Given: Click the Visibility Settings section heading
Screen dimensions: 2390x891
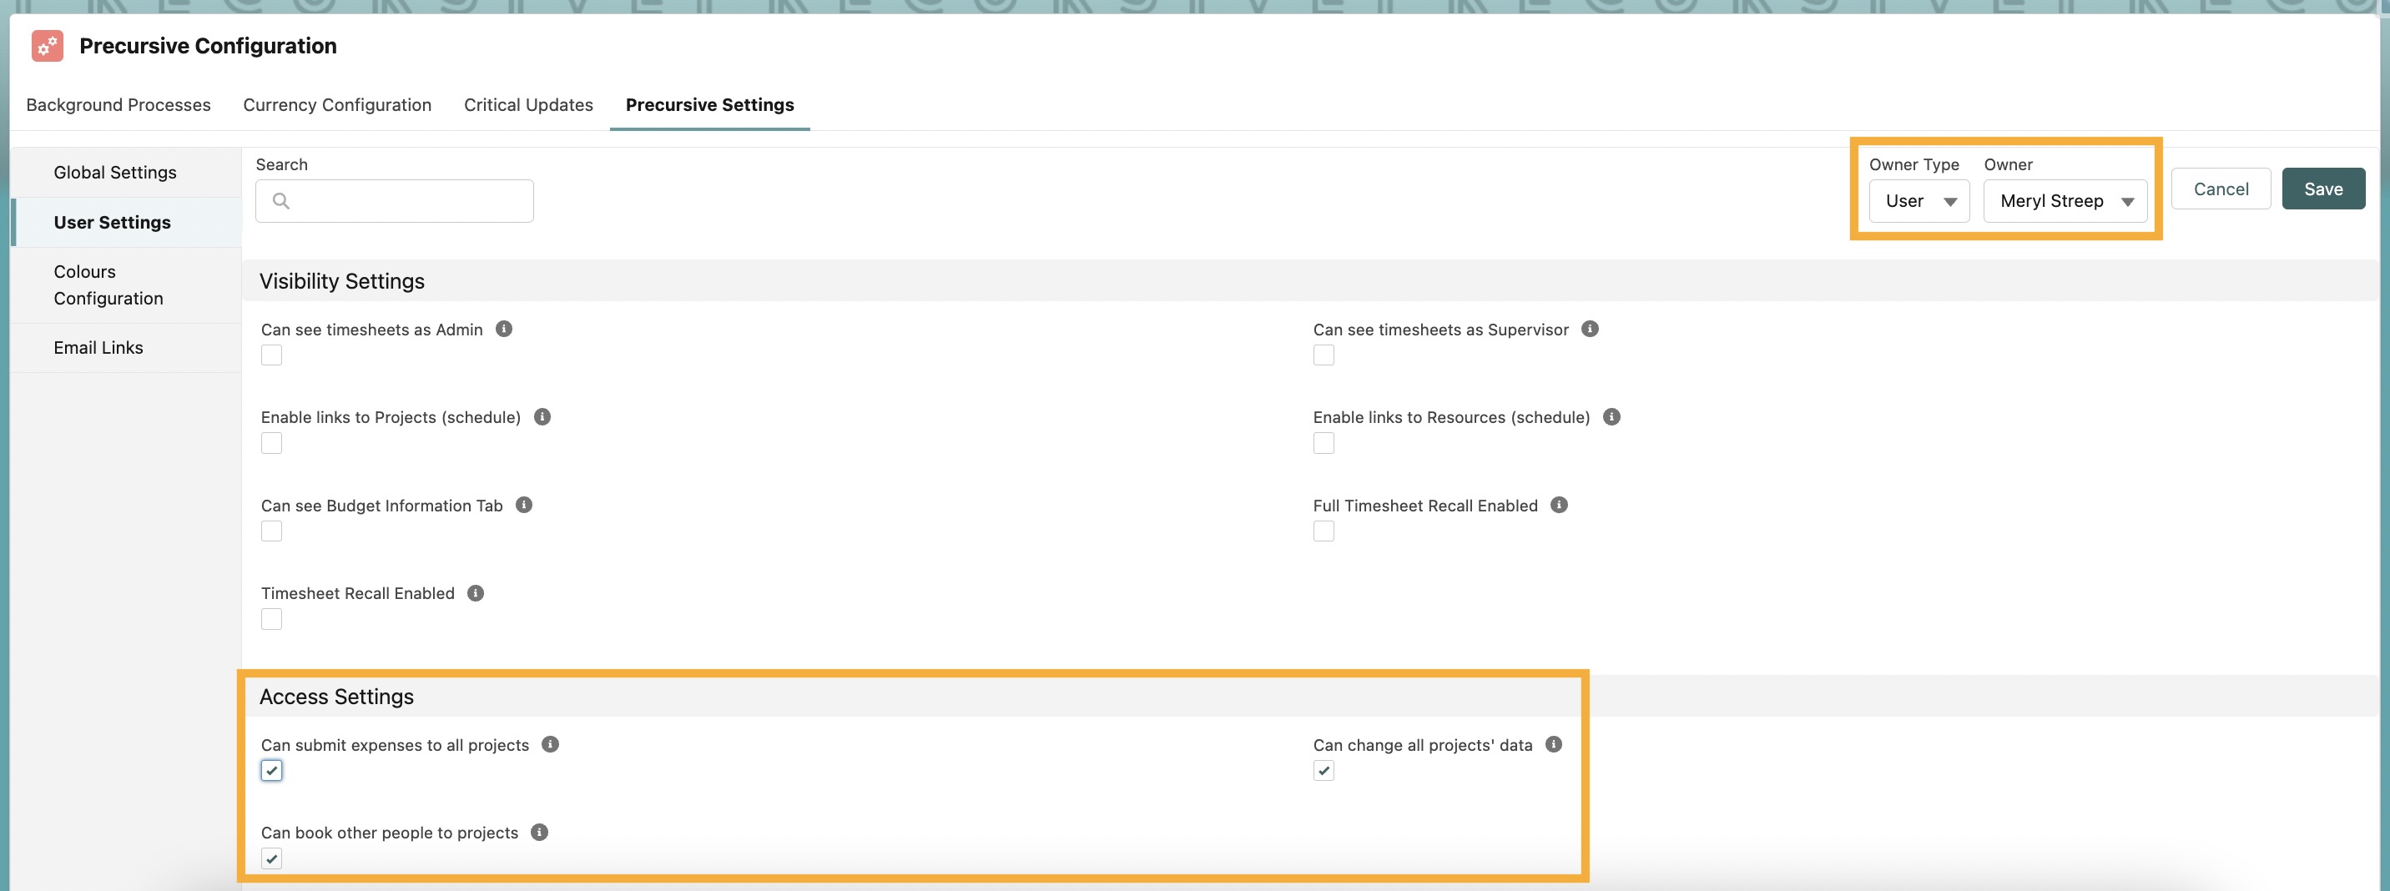Looking at the screenshot, I should pos(342,281).
